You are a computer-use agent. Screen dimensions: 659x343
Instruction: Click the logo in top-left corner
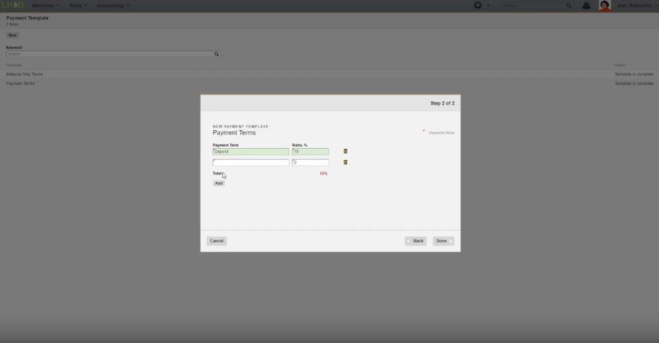[x=12, y=5]
